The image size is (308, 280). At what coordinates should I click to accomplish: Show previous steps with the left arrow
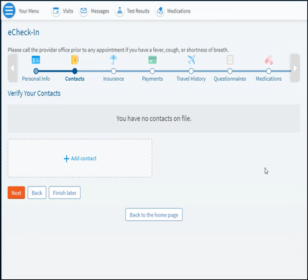pos(13,68)
